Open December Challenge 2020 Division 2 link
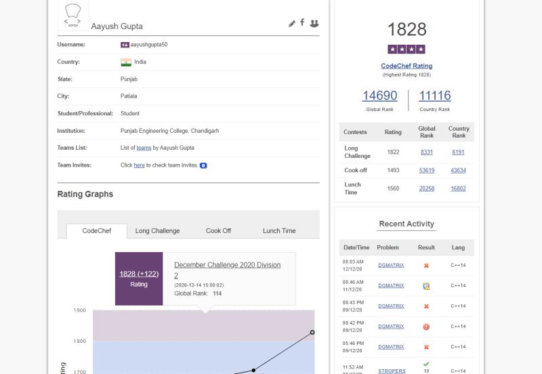 pyautogui.click(x=227, y=270)
